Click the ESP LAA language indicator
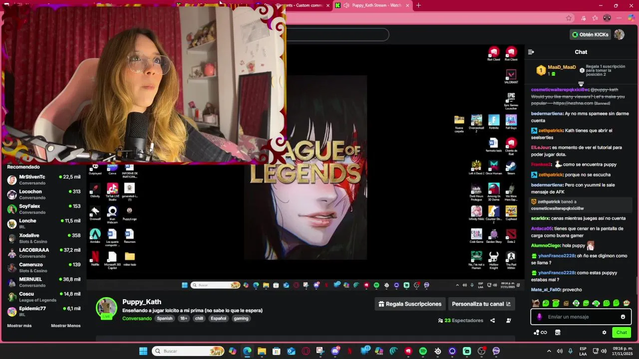Screen dimensions: 639x359 (583, 351)
